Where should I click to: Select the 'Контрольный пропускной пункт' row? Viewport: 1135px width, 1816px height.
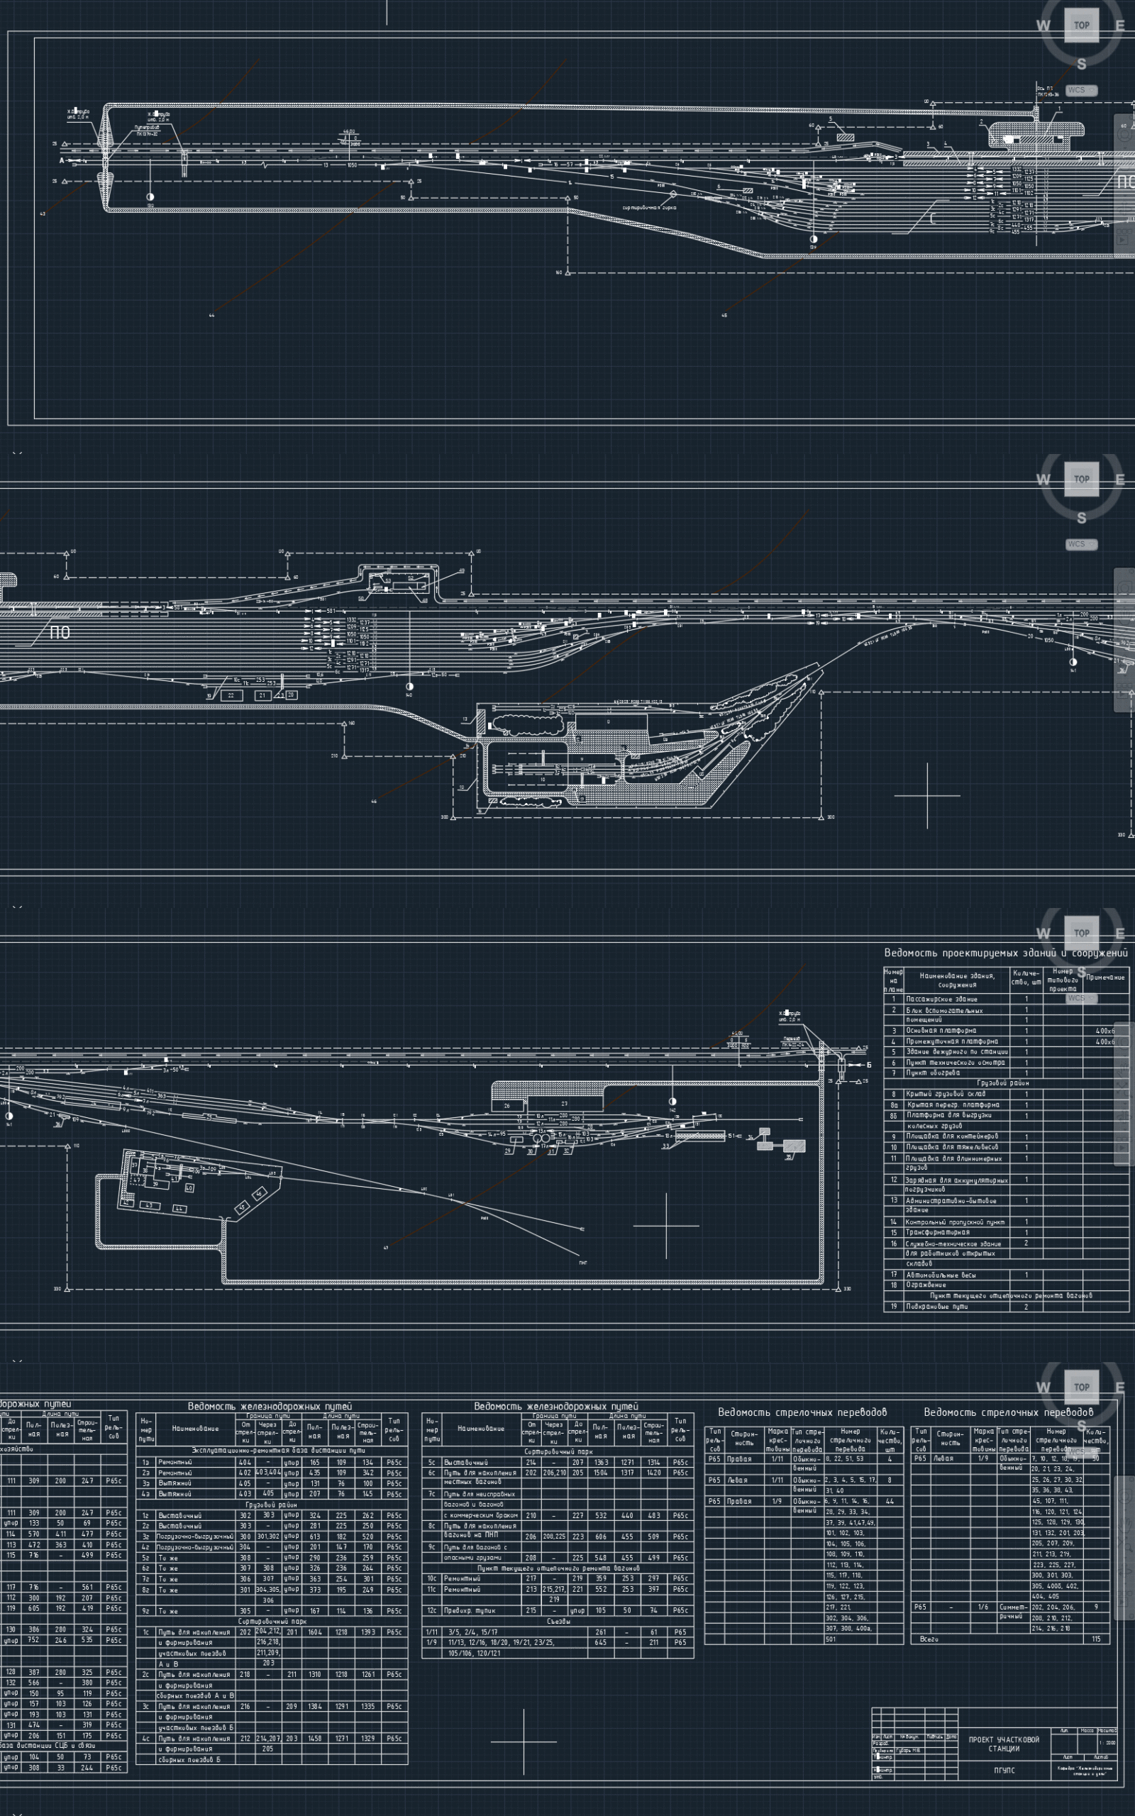(x=1006, y=1222)
